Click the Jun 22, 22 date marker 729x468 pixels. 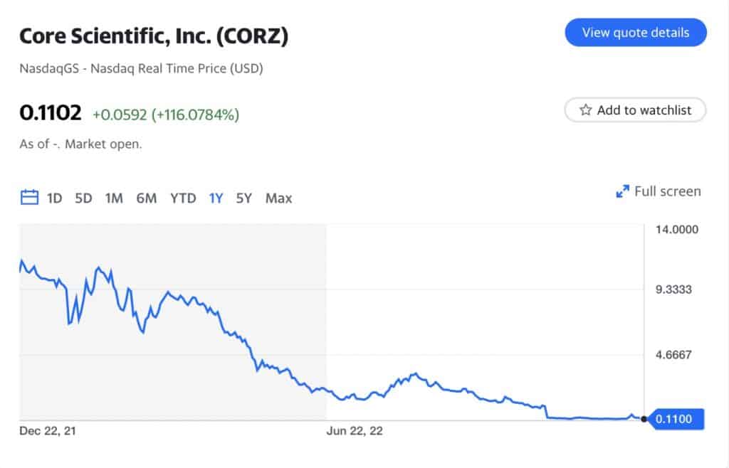point(354,431)
